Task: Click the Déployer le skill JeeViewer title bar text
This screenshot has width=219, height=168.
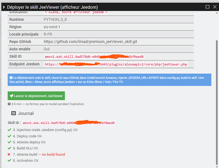Action: (52, 7)
